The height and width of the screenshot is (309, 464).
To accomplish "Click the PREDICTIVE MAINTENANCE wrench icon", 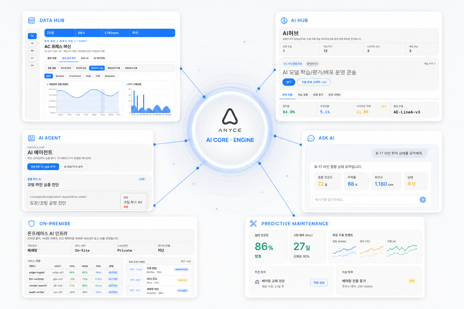I will pyautogui.click(x=253, y=224).
